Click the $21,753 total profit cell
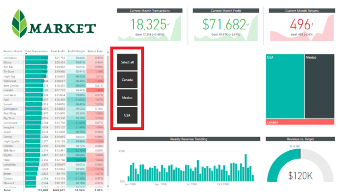Image resolution: width=341 pixels, height=196 pixels. (x=60, y=58)
